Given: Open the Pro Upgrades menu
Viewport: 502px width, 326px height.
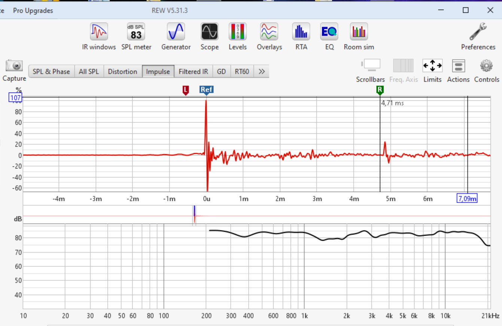Looking at the screenshot, I should click(33, 10).
